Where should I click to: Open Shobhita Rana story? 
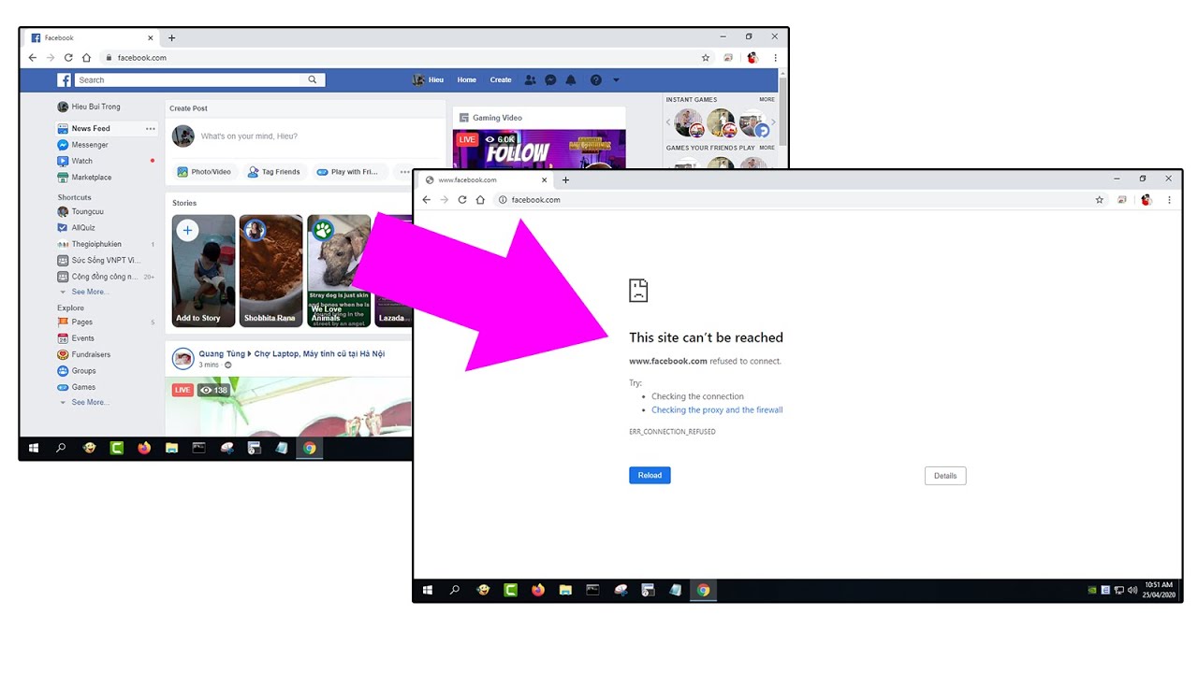coord(270,271)
